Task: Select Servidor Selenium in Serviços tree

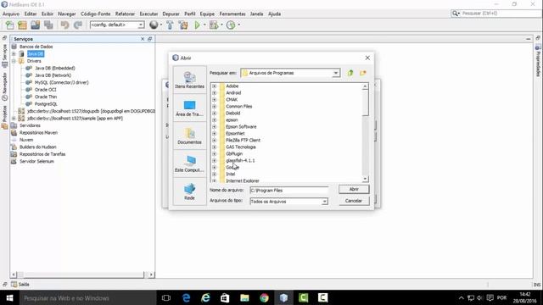Action: (36, 161)
